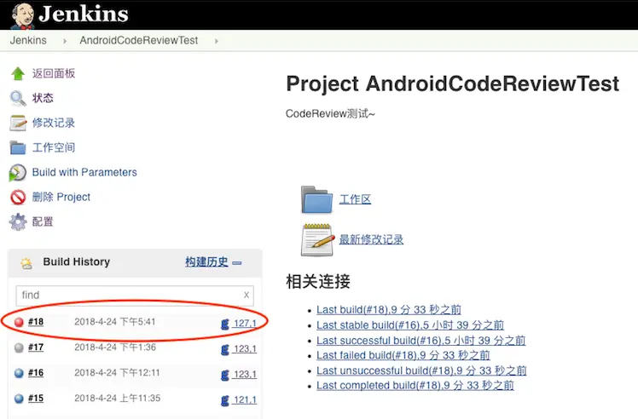Select Build with Parameters
Image resolution: width=638 pixels, height=419 pixels.
pyautogui.click(x=84, y=172)
